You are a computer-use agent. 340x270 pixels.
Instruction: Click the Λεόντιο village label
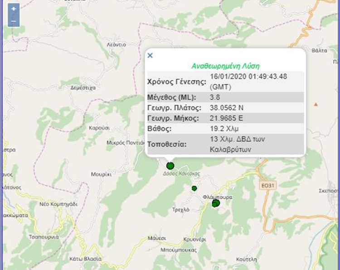[116, 45]
